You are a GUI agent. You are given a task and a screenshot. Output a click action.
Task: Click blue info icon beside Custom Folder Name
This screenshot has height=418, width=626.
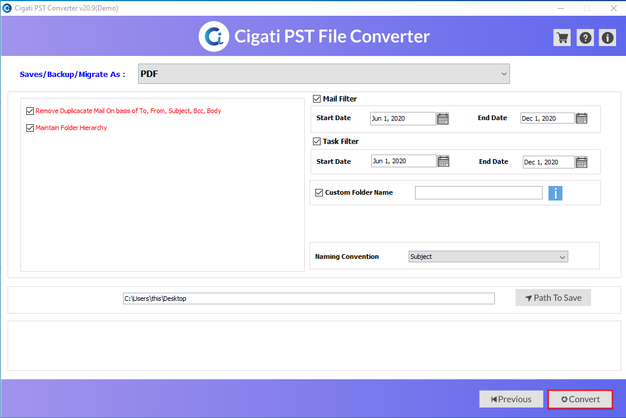coord(555,193)
